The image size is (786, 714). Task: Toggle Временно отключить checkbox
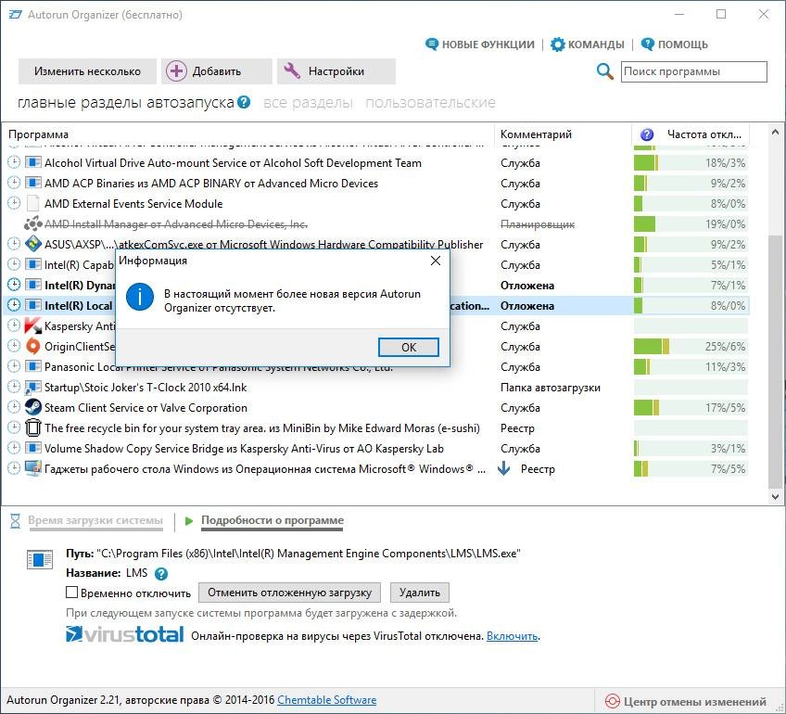[71, 593]
